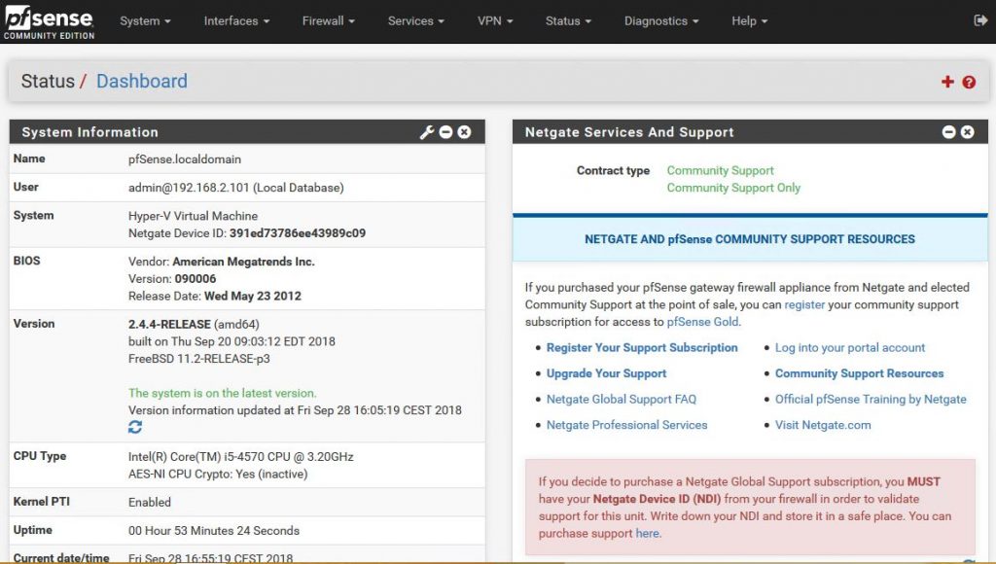Image resolution: width=996 pixels, height=564 pixels.
Task: Open the Interfaces dropdown menu
Action: click(235, 19)
